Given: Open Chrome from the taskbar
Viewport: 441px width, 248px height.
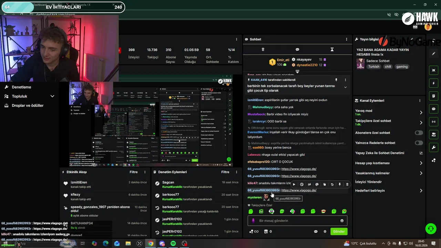Looking at the screenshot, I should tap(151, 244).
